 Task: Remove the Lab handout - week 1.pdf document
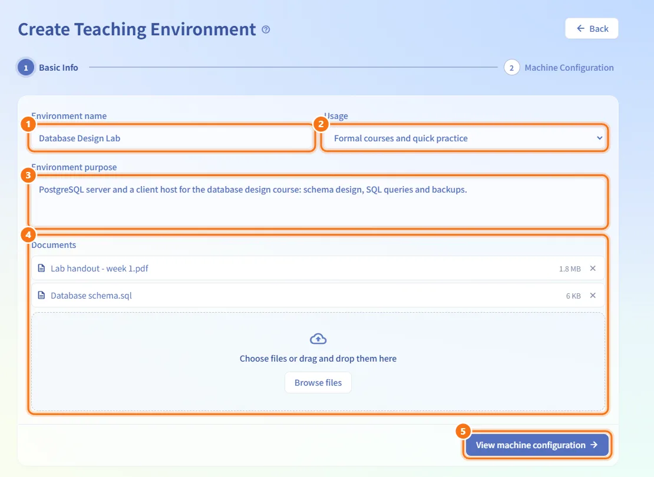(593, 269)
